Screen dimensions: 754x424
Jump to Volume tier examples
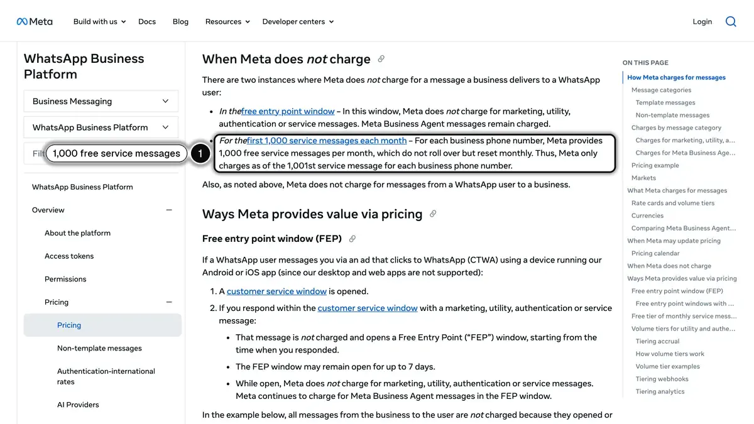667,366
